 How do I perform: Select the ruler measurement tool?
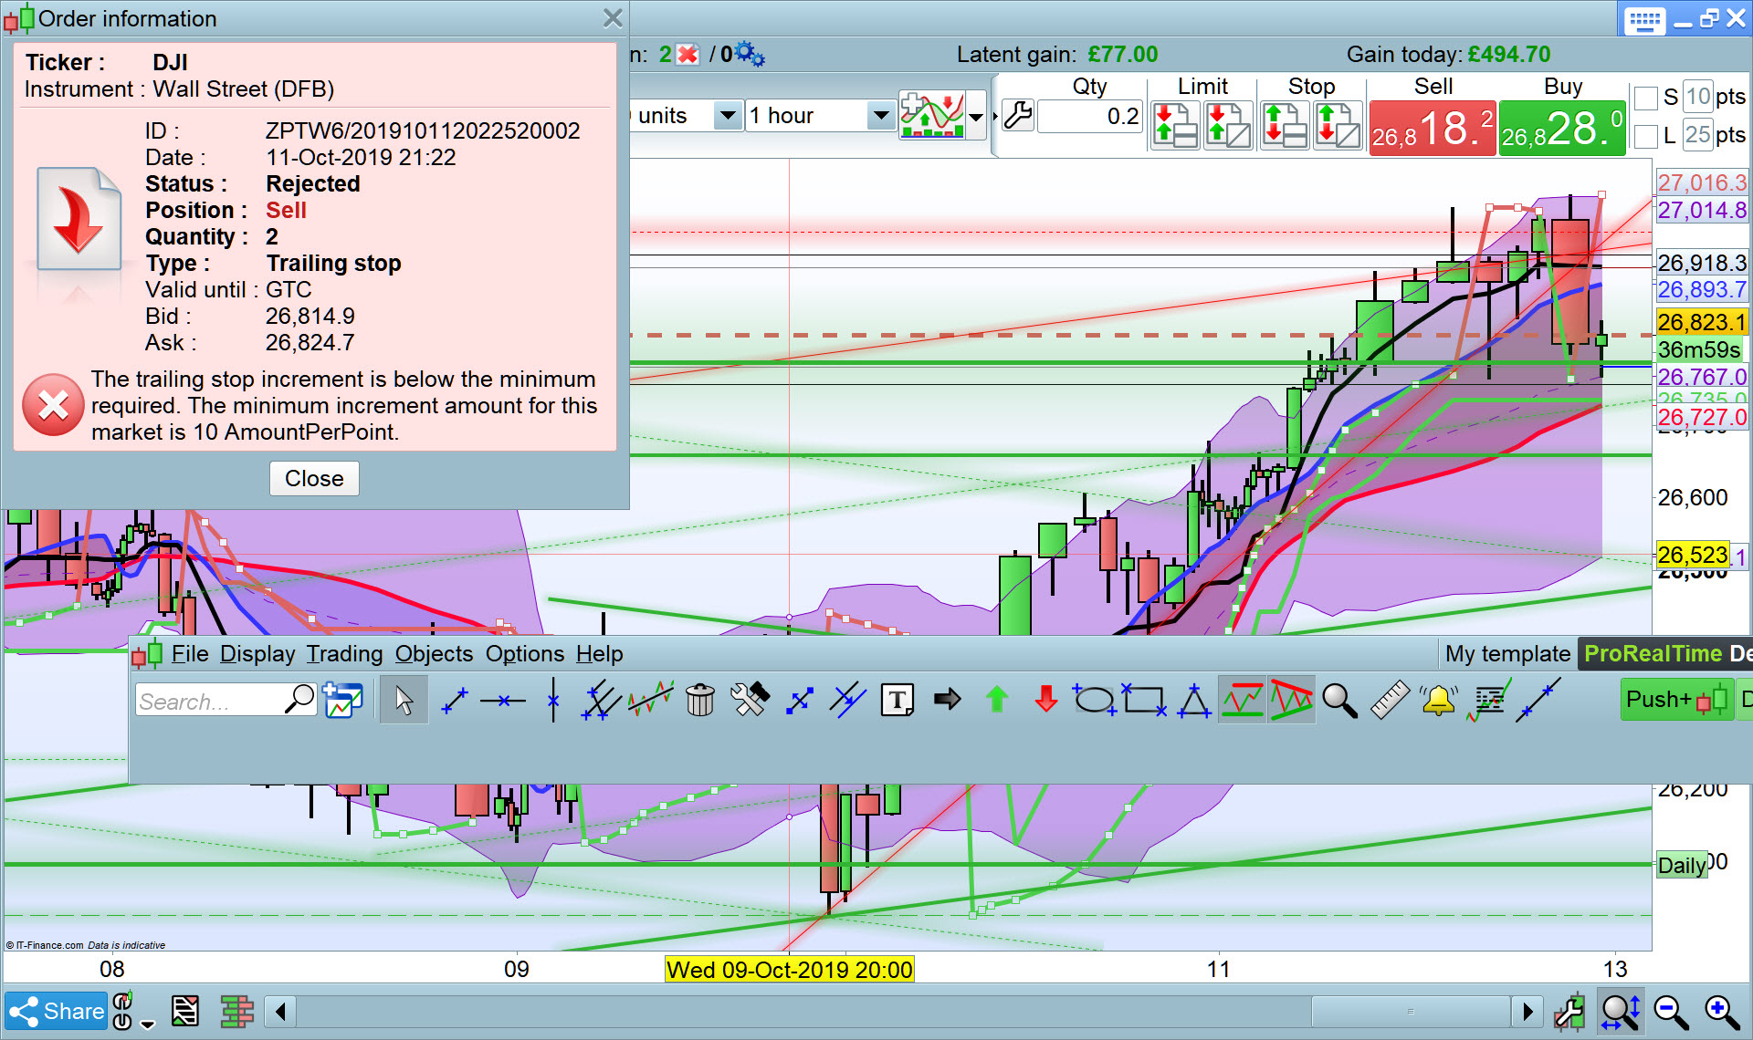(x=1389, y=701)
